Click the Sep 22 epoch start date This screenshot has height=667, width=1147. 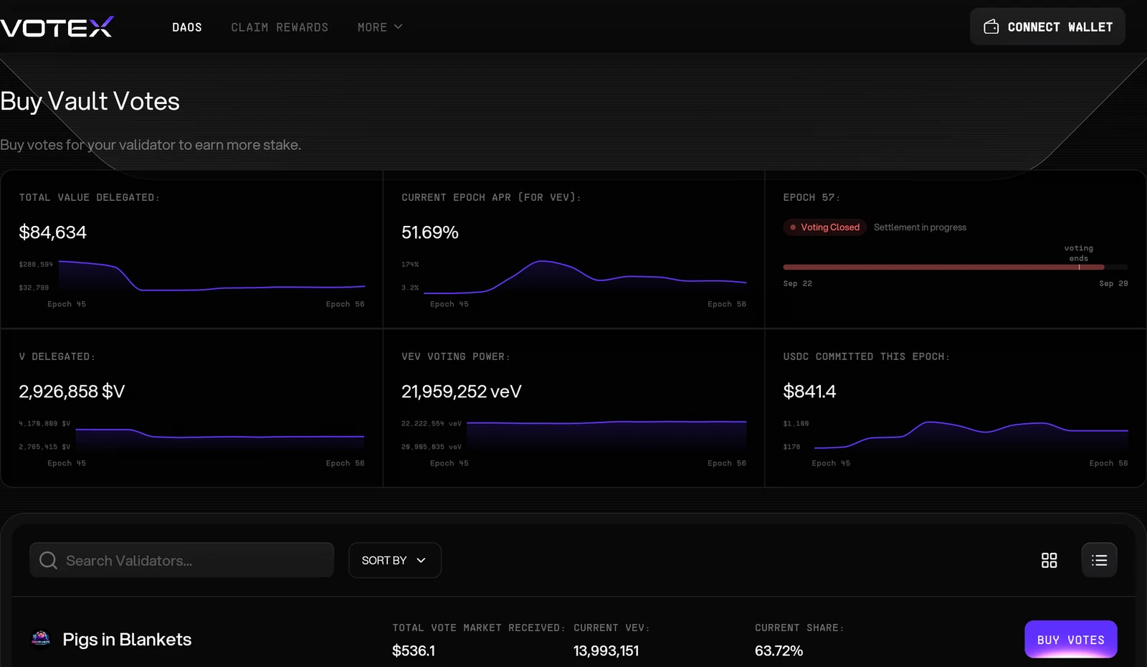(798, 283)
